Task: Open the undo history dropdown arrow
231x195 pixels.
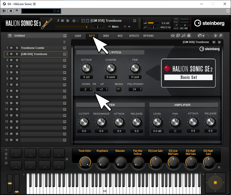Action: pos(203,36)
